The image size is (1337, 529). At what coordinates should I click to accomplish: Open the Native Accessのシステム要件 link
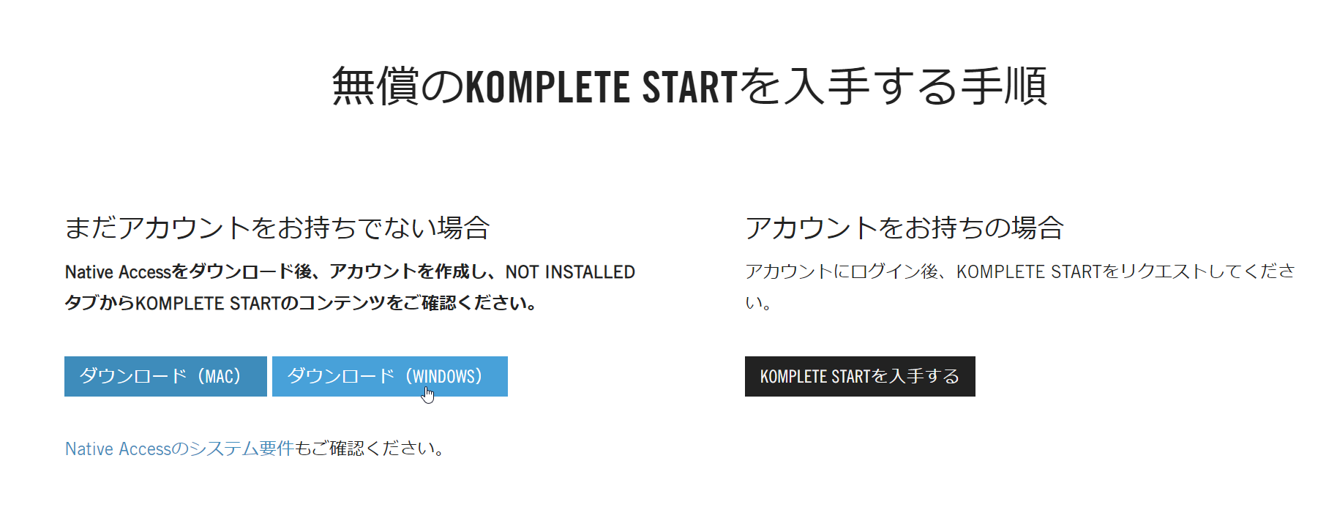coord(179,449)
